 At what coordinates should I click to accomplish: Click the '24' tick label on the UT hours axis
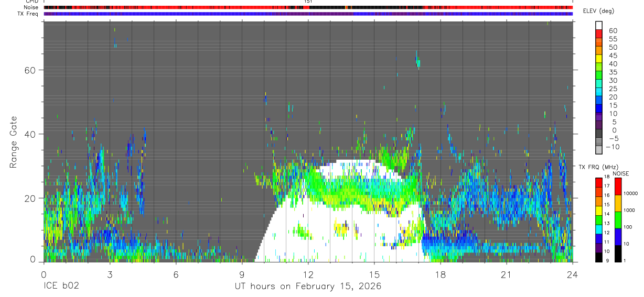point(573,274)
